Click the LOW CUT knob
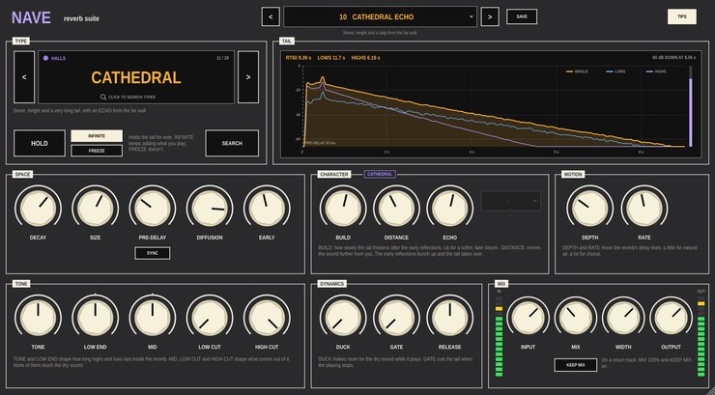 tap(210, 318)
